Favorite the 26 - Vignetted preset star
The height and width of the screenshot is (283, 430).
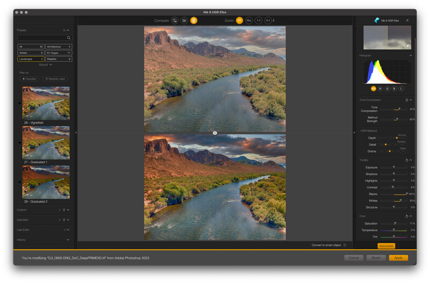pos(20,103)
